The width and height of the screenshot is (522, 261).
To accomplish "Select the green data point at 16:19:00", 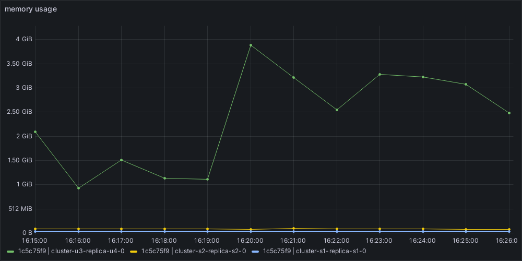I will 207,180.
